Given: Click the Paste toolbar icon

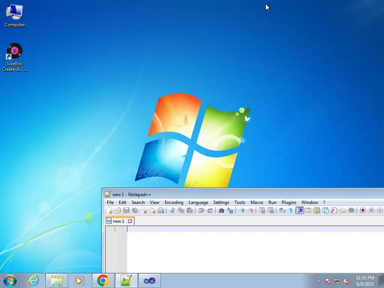Looking at the screenshot, I should point(190,211).
